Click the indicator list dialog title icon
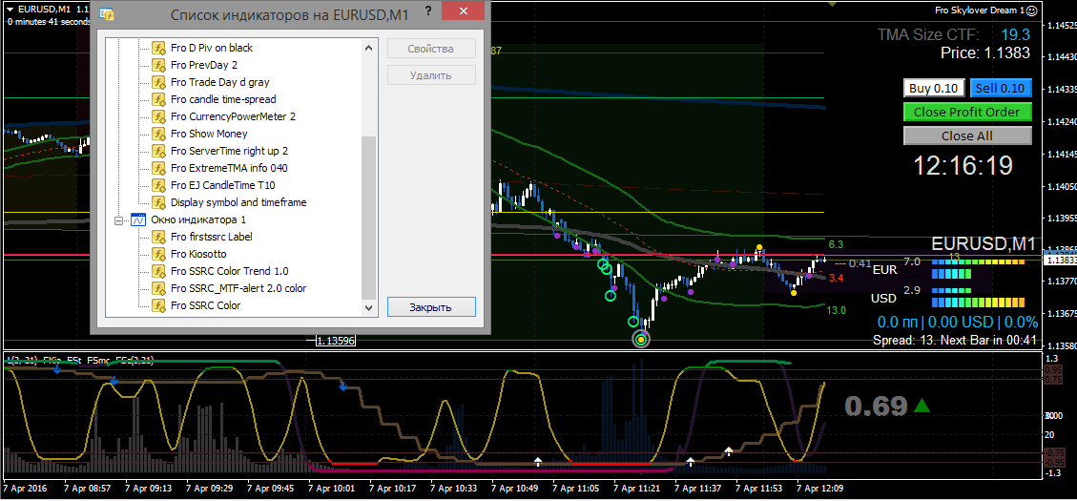This screenshot has height=501, width=1077. [107, 14]
